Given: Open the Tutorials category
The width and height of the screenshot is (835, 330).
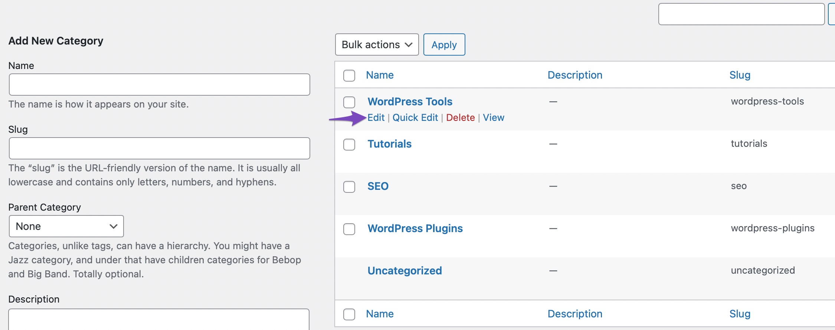Looking at the screenshot, I should [390, 144].
